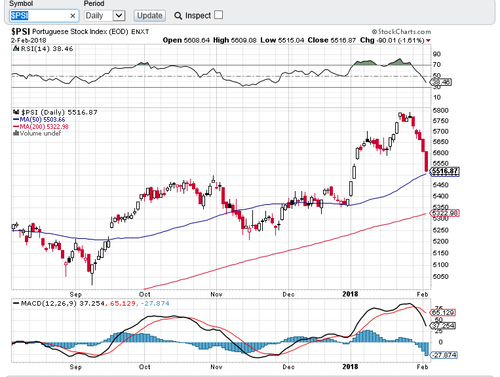
Task: Click the Nov label under the price chart
Action: (216, 295)
